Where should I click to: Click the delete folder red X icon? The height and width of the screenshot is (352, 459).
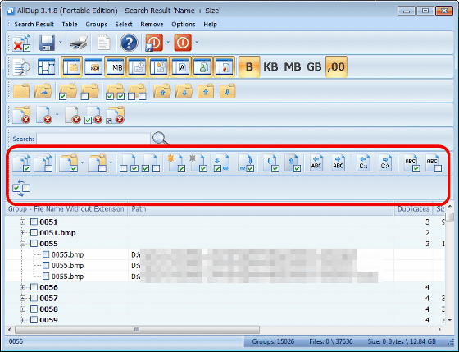click(21, 115)
